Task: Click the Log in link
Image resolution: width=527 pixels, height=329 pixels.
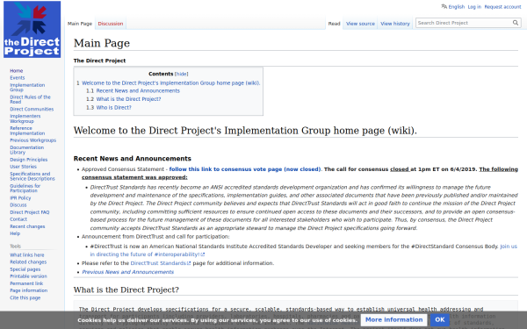Action: [474, 7]
